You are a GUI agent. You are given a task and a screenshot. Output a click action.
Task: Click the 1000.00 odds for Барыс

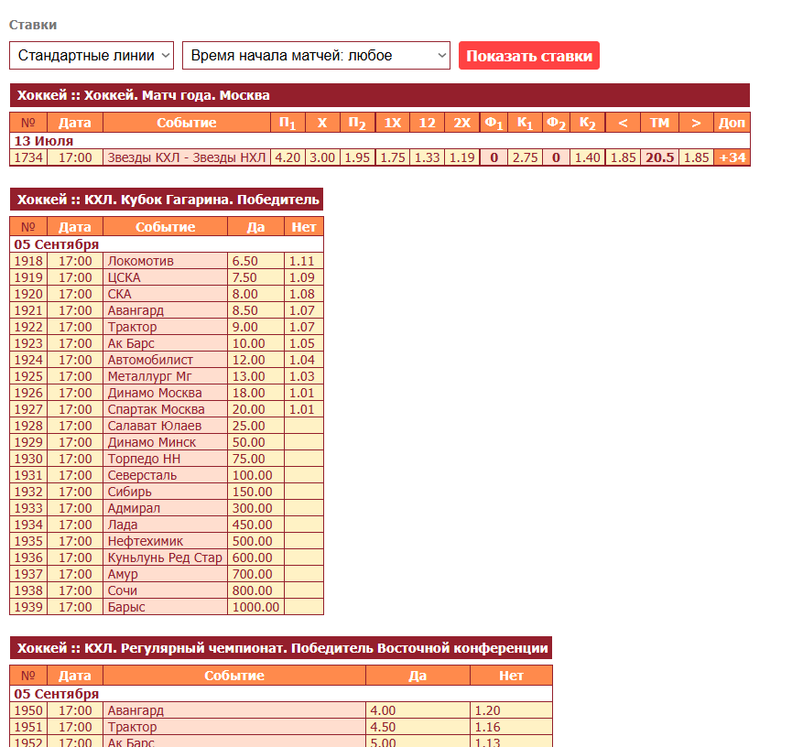click(255, 607)
